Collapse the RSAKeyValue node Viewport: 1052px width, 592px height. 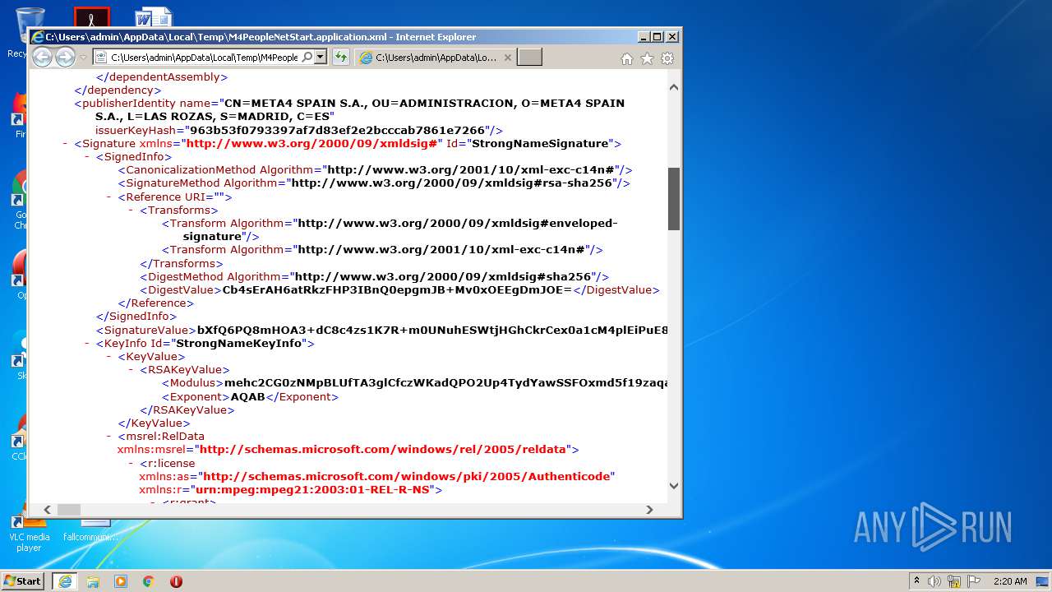coord(131,370)
